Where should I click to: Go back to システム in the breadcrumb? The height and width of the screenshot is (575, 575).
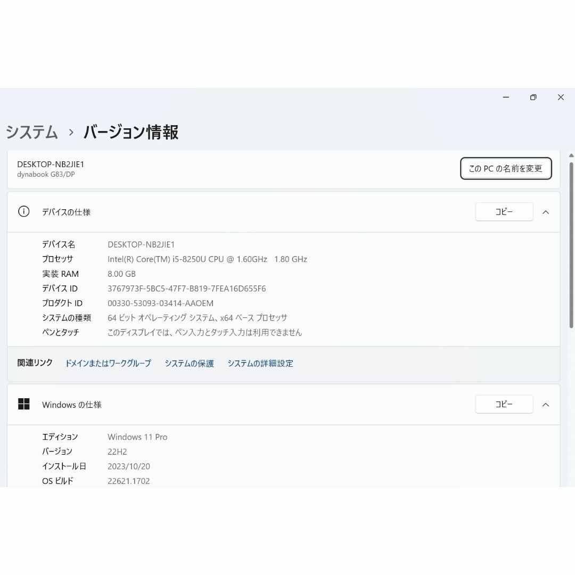32,132
